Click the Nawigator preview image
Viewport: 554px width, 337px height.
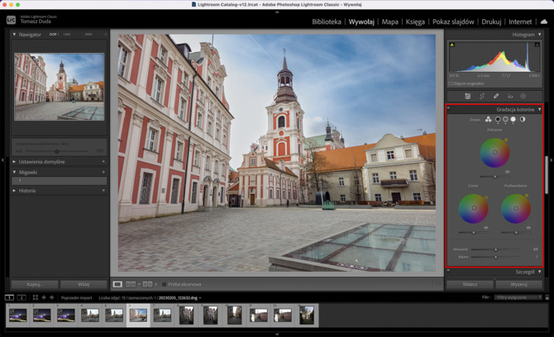[x=60, y=87]
